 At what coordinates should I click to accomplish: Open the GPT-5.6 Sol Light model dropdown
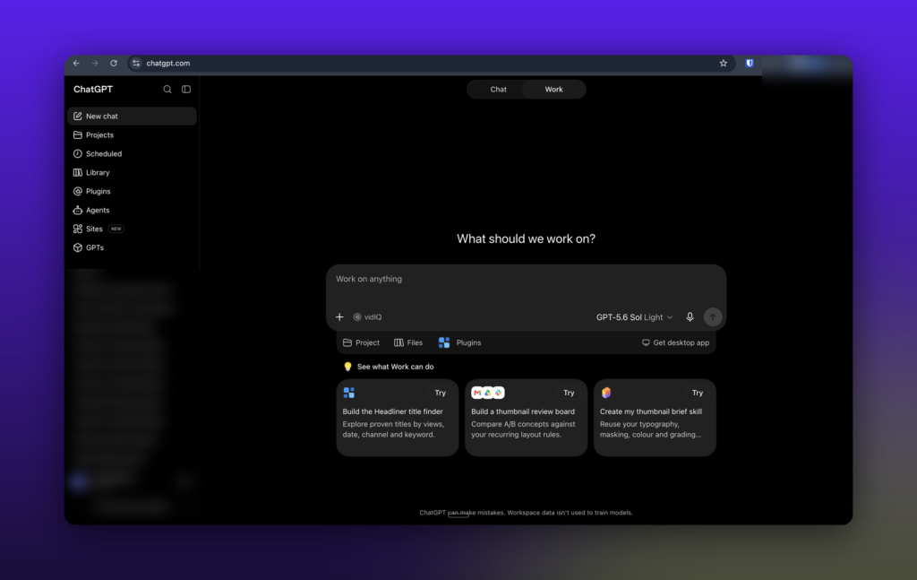pyautogui.click(x=634, y=316)
